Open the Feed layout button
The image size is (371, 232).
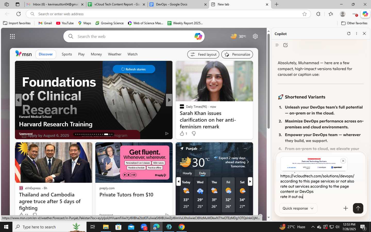(203, 54)
